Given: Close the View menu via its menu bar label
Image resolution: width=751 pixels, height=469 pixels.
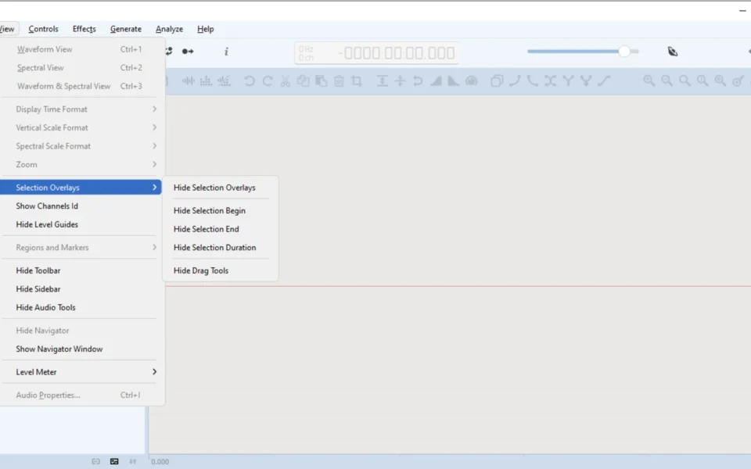Looking at the screenshot, I should (x=7, y=29).
